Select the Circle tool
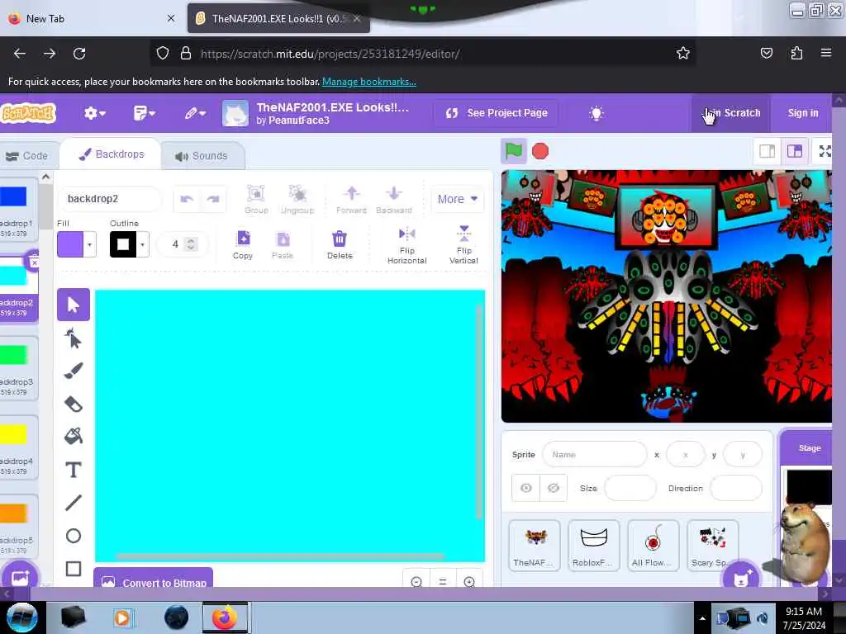846x634 pixels. [74, 535]
